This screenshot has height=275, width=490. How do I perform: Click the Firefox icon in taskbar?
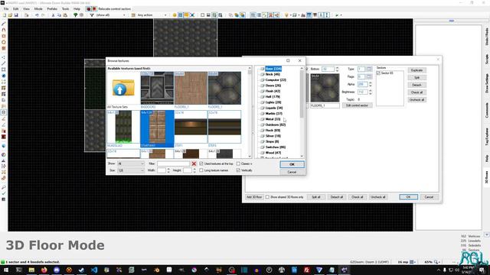click(44, 270)
